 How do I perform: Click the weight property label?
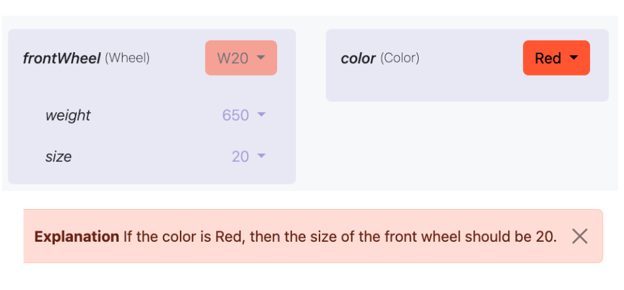(x=68, y=115)
